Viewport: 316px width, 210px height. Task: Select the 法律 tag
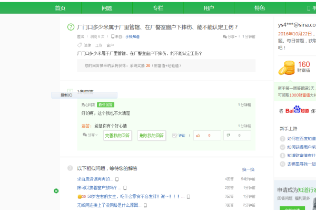(87, 45)
